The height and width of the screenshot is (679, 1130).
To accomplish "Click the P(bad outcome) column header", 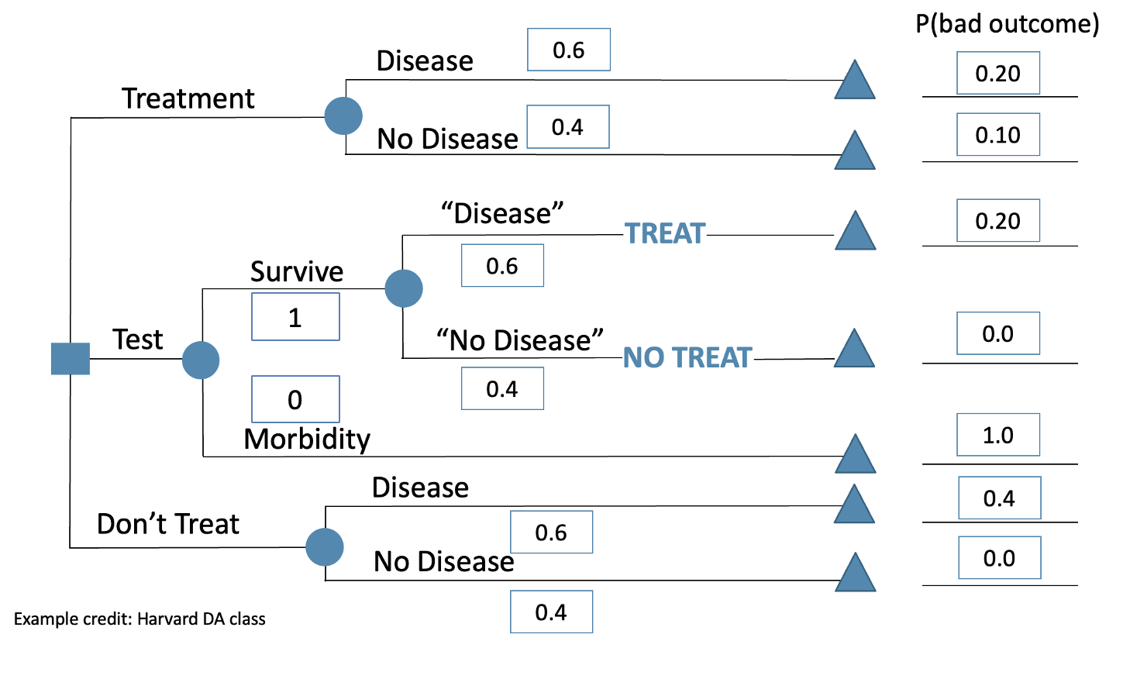I will pos(1007,24).
